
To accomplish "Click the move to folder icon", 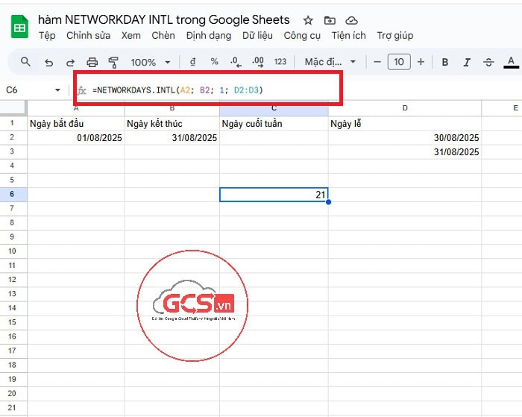I will click(330, 20).
